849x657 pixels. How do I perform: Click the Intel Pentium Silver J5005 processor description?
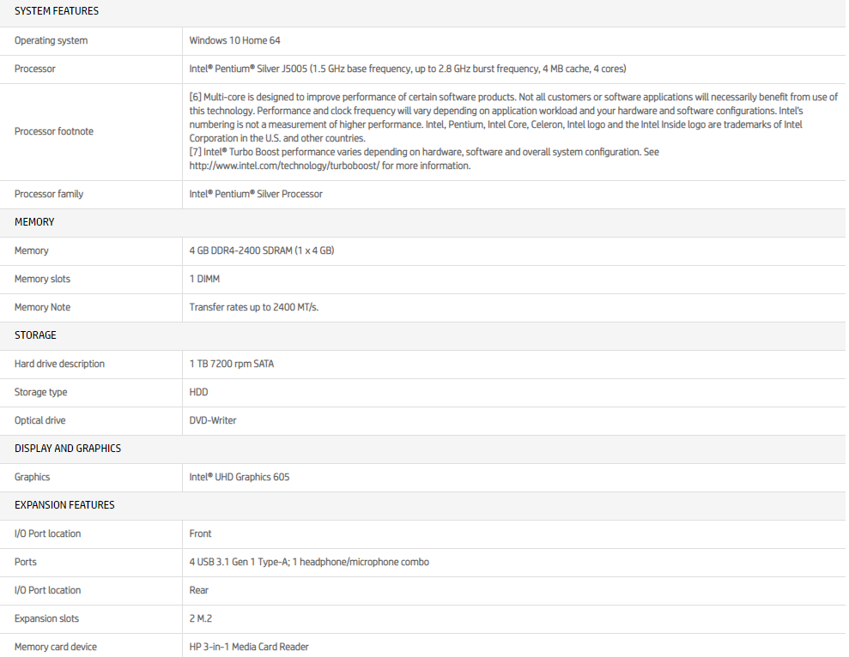413,69
